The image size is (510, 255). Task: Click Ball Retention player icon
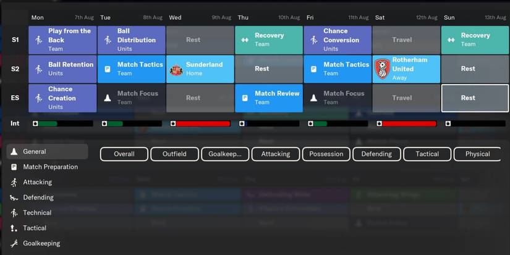[39, 69]
